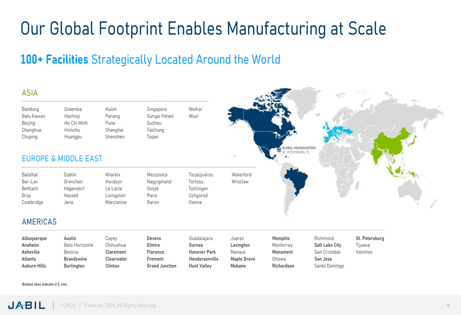Select the slide title 'Our Global Footprint Enables Manufacturing at Scale'

point(203,29)
